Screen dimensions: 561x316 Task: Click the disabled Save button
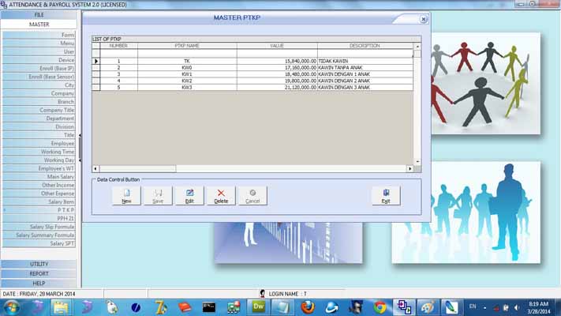click(x=158, y=196)
